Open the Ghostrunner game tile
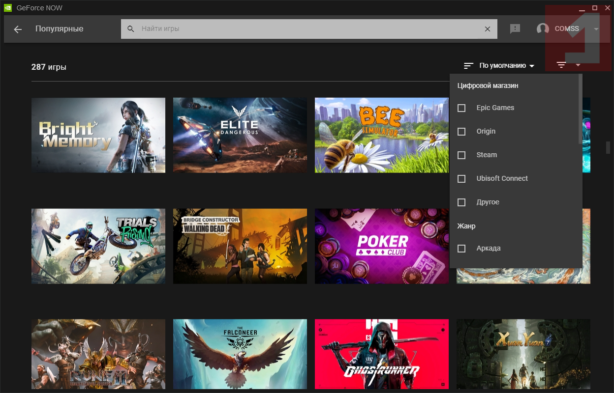 click(x=382, y=354)
